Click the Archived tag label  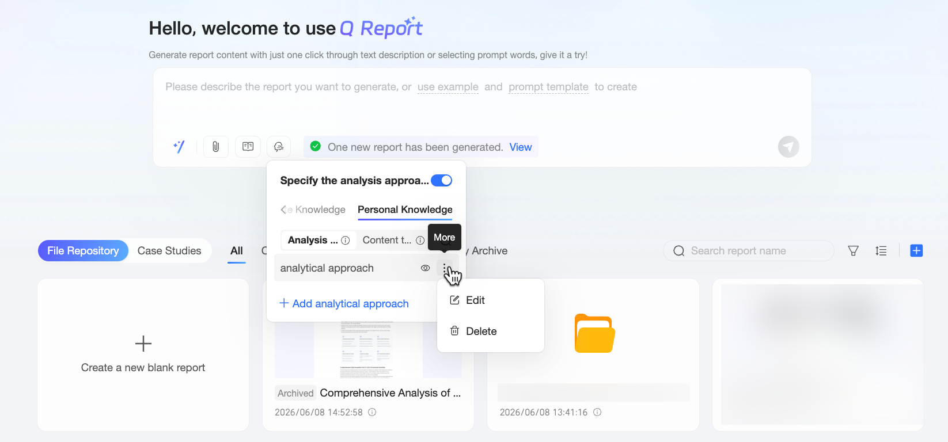(x=295, y=393)
